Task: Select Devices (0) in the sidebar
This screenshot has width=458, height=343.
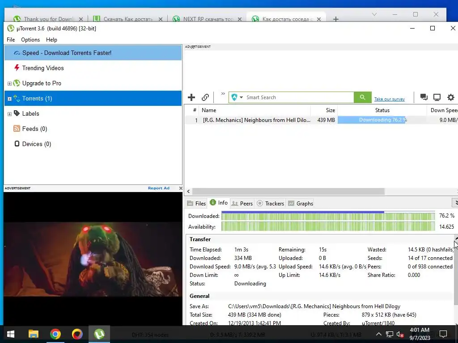Action: (x=37, y=144)
